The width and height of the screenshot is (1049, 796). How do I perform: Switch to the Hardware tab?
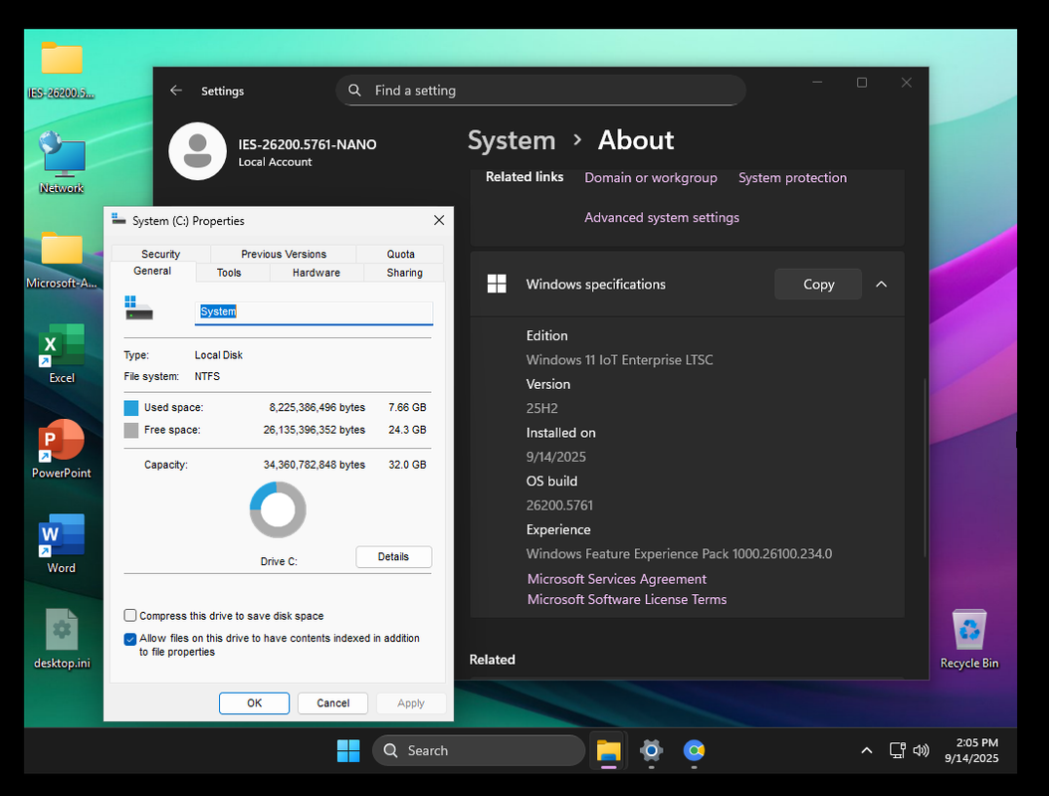point(316,273)
